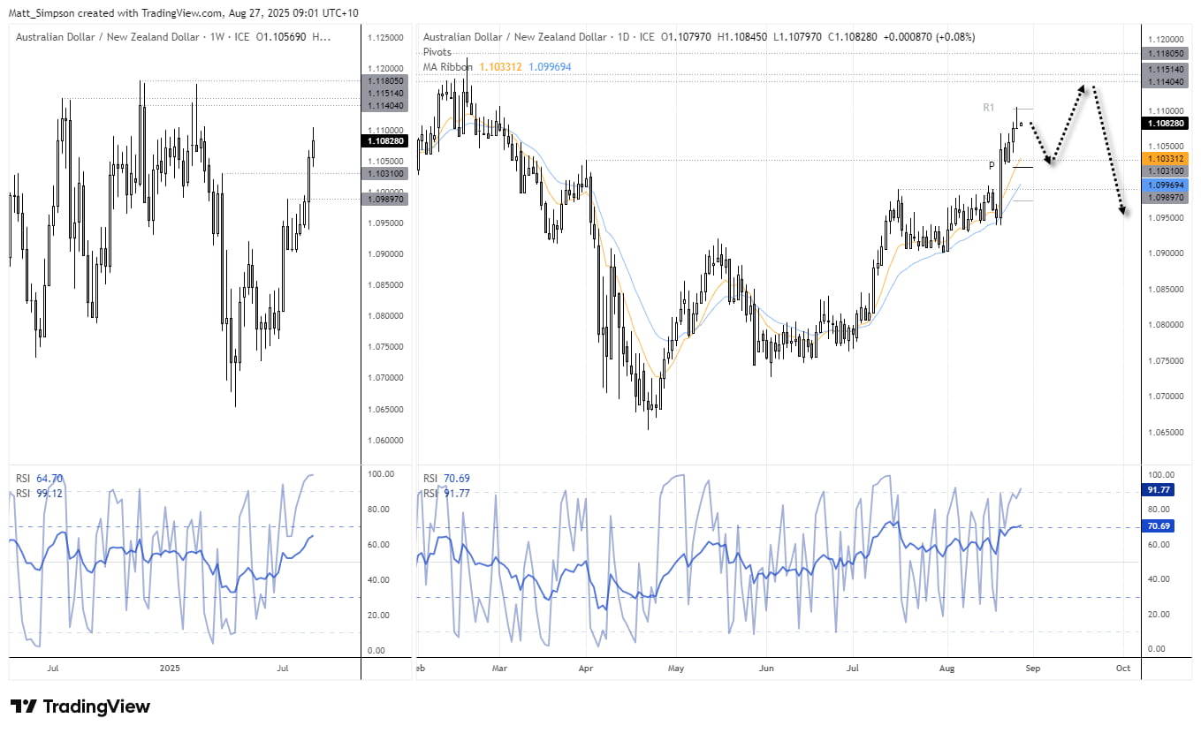This screenshot has height=733, width=1201.
Task: Select the 2025 label on the weekly time axis
Action: click(169, 669)
